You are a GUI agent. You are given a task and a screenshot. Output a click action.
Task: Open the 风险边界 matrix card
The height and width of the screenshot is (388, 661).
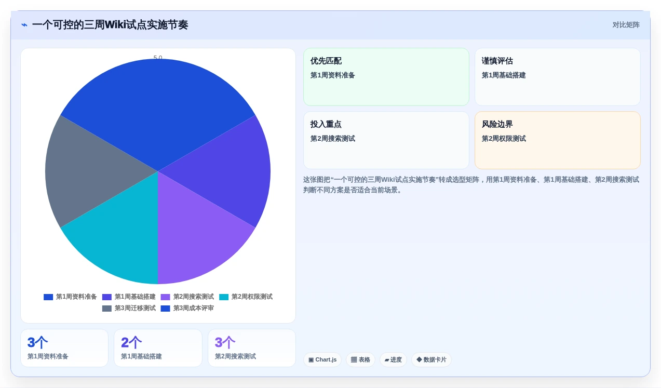(558, 140)
